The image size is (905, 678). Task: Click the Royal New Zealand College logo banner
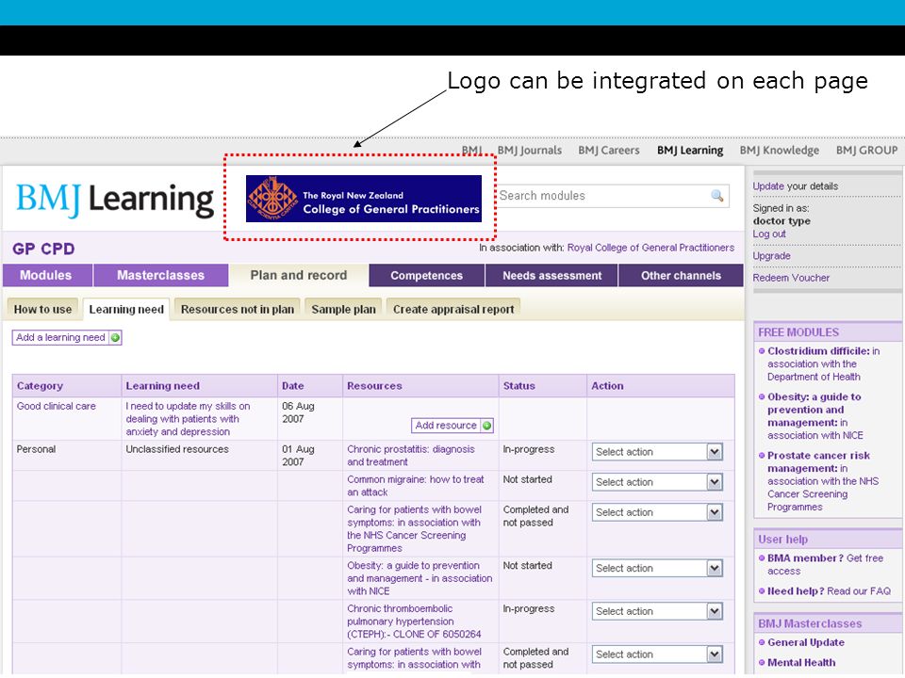click(364, 199)
